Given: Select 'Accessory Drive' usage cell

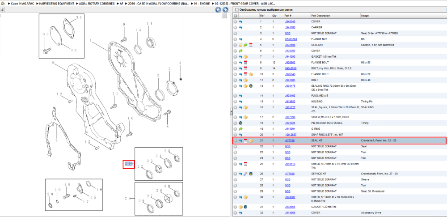Looking at the screenshot, I should point(370,213).
